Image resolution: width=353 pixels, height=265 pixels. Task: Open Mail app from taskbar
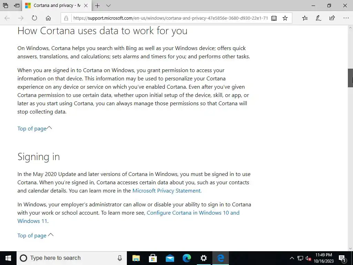[x=170, y=258]
